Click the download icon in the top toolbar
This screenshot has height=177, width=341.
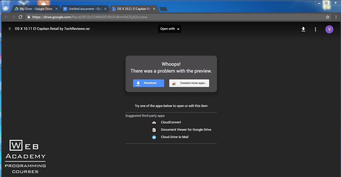303,29
